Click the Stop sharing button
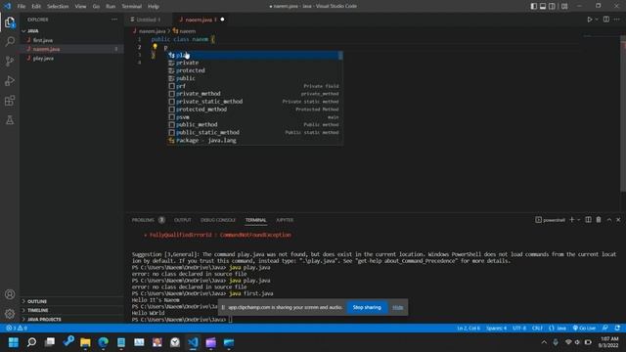626x352 pixels. 367,307
